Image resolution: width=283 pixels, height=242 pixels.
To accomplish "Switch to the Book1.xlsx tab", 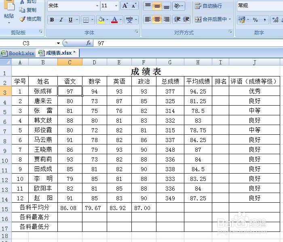I will [x=18, y=53].
